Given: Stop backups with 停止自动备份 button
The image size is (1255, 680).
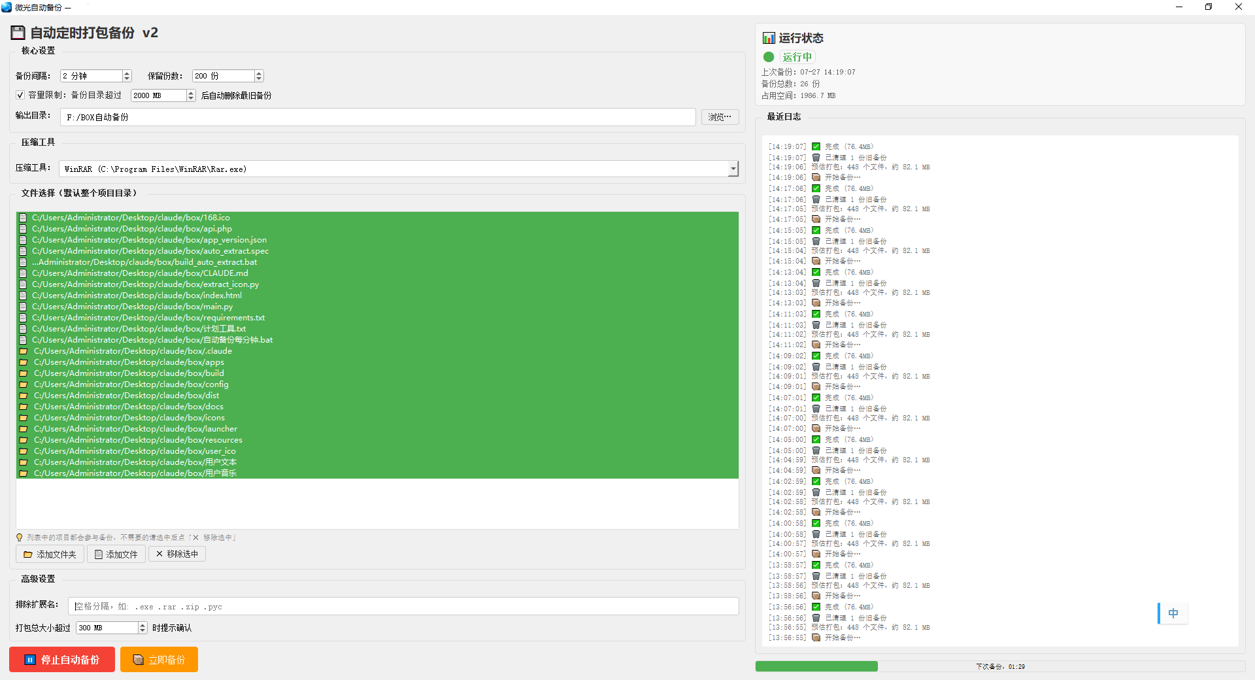Looking at the screenshot, I should pos(62,660).
